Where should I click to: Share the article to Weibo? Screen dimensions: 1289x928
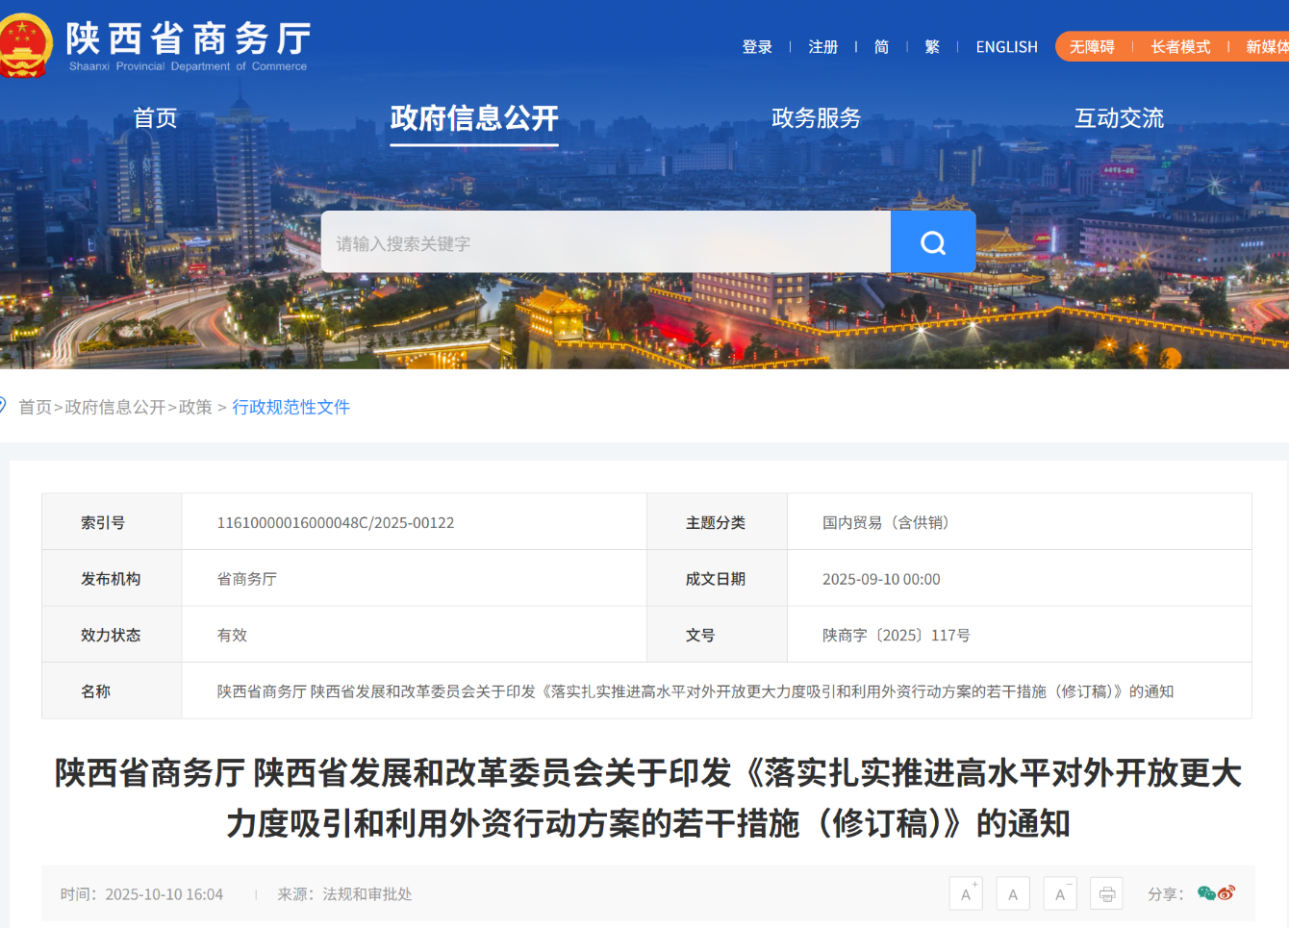[x=1226, y=893]
